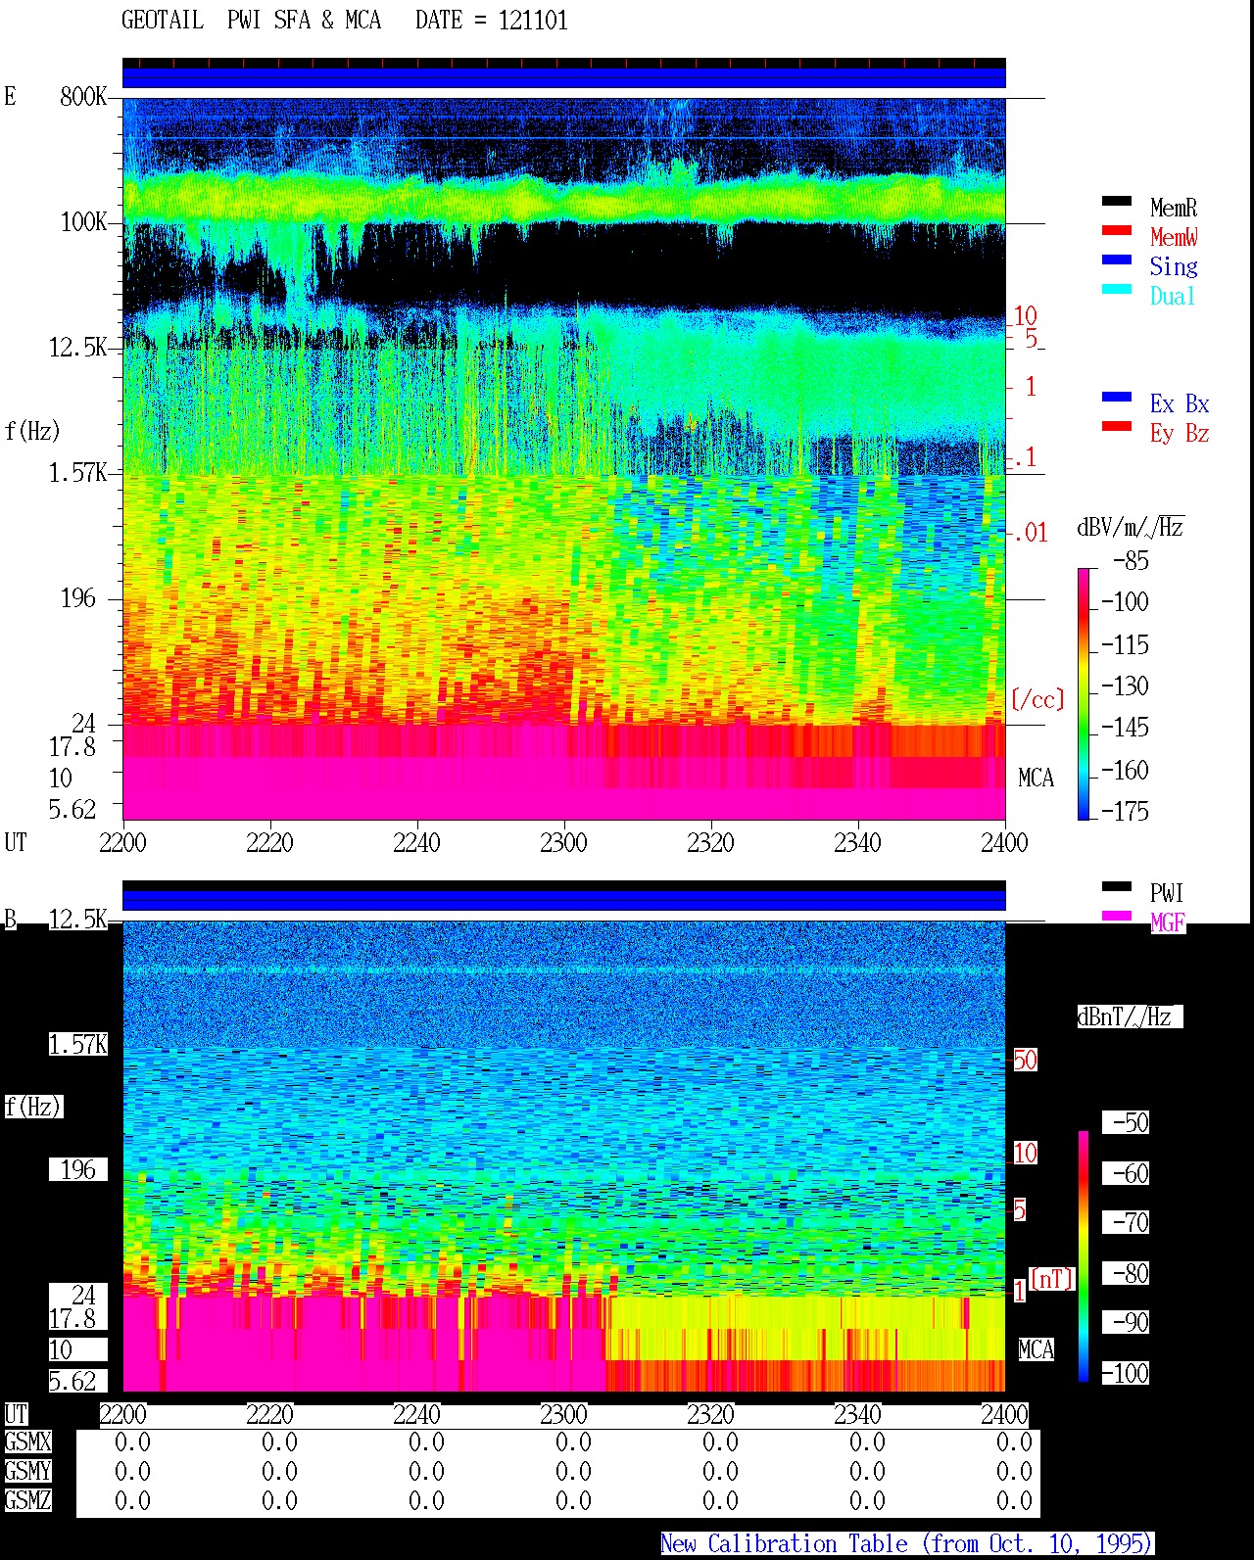1254x1560 pixels.
Task: Click the red [nT] unit label
Action: (x=1051, y=1279)
